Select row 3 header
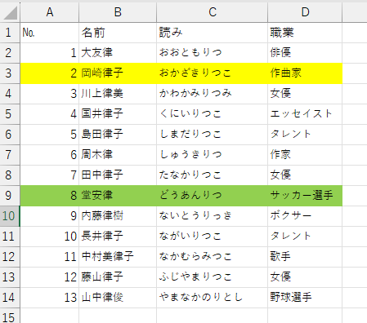This screenshot has height=323, width=367. 10,73
